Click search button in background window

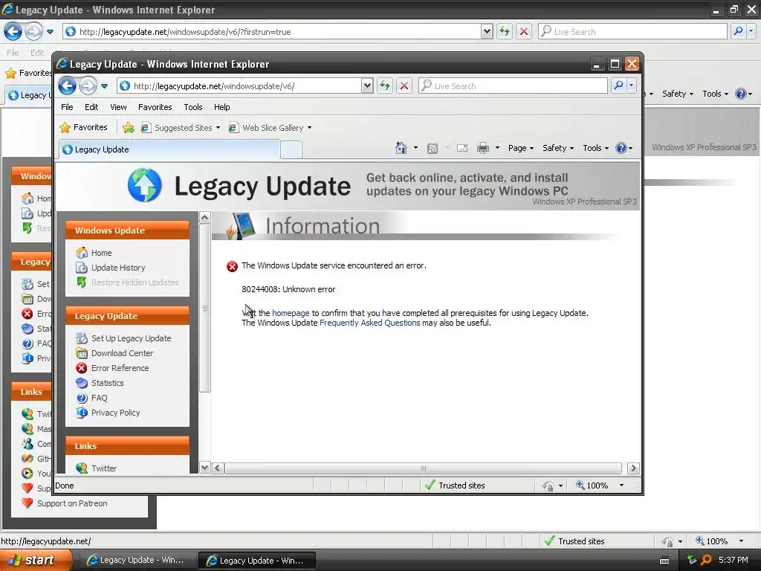pos(738,31)
